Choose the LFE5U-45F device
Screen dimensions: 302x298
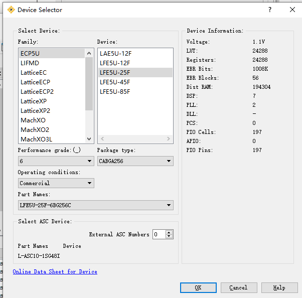coord(115,82)
